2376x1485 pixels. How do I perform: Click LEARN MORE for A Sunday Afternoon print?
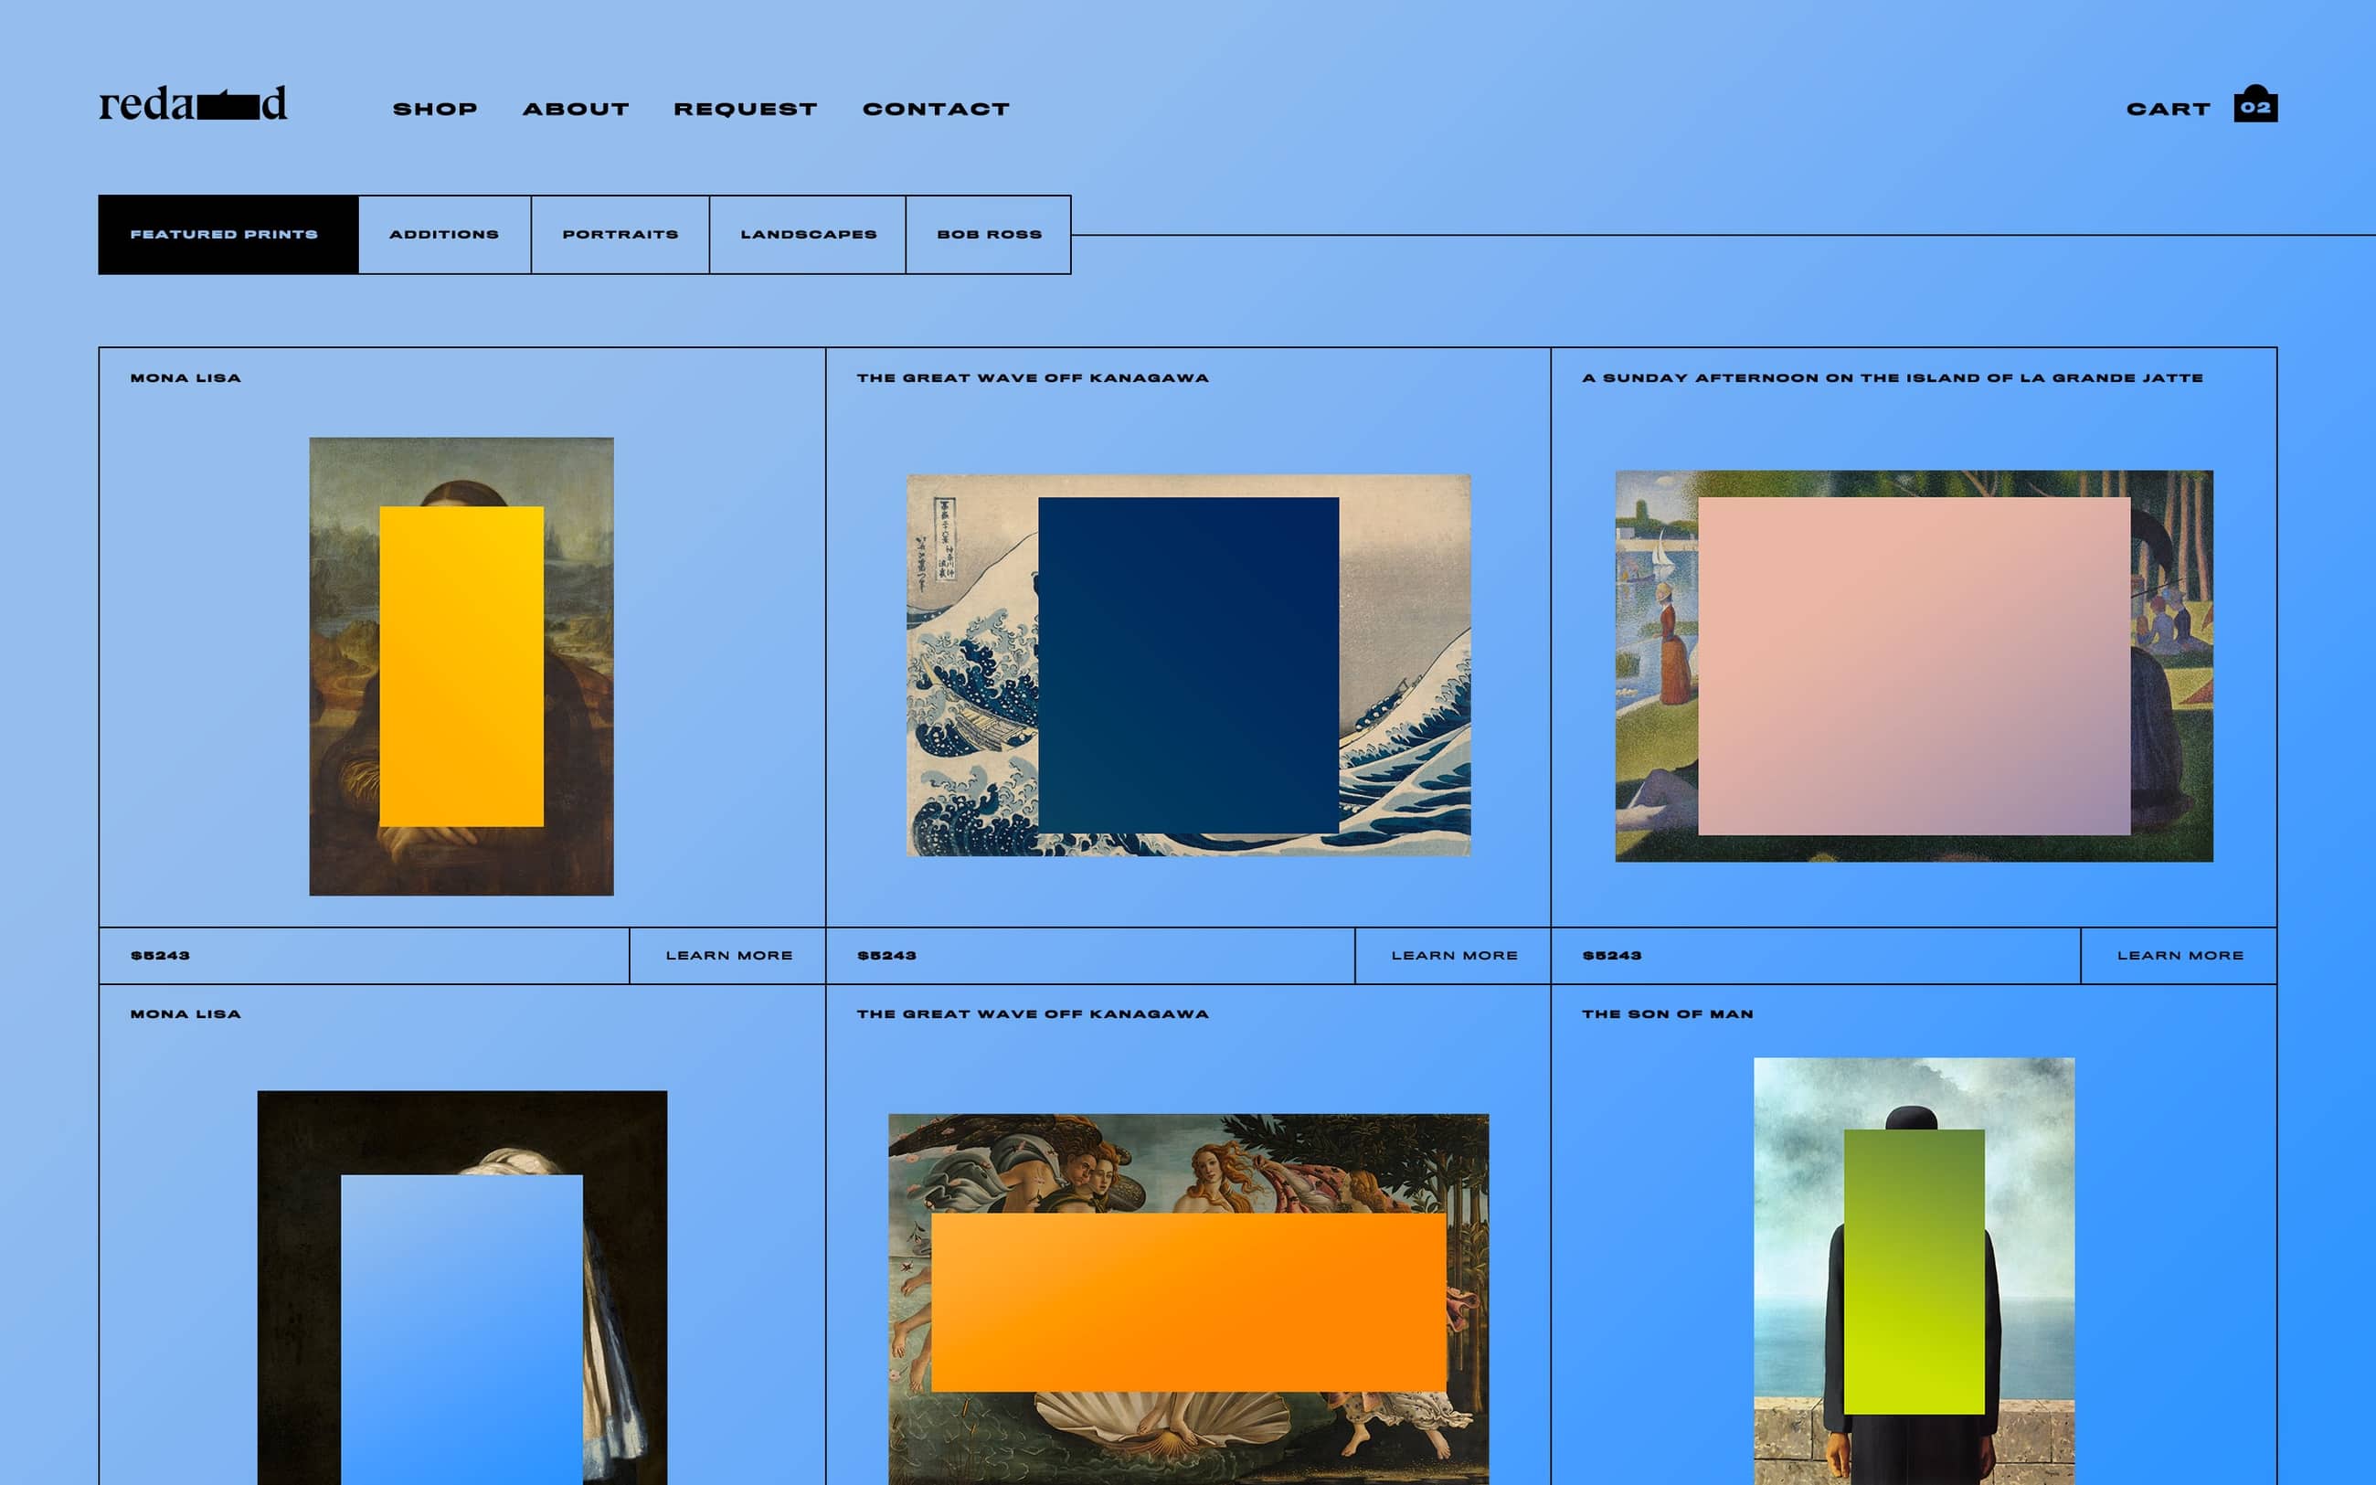[2181, 955]
